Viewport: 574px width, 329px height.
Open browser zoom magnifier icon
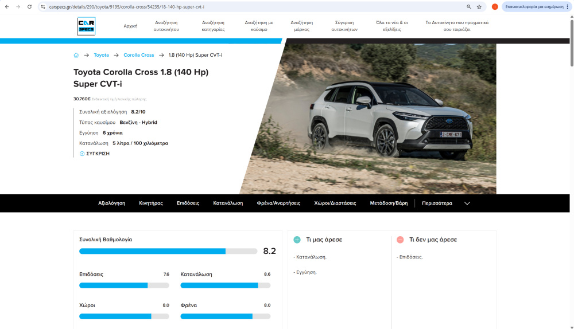click(x=469, y=7)
